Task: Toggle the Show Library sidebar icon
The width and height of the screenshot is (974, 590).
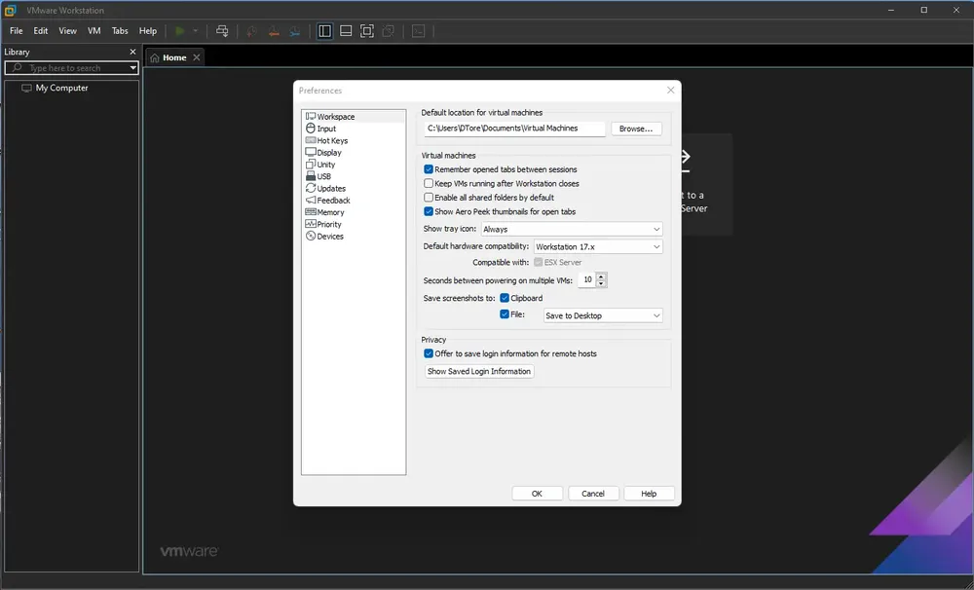Action: [x=325, y=31]
